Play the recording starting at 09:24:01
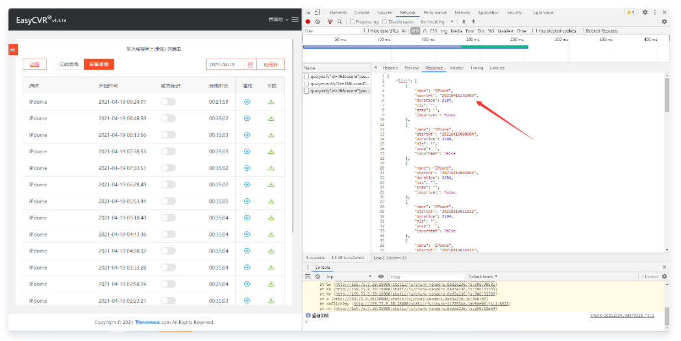Image resolution: width=681 pixels, height=341 pixels. pyautogui.click(x=247, y=101)
